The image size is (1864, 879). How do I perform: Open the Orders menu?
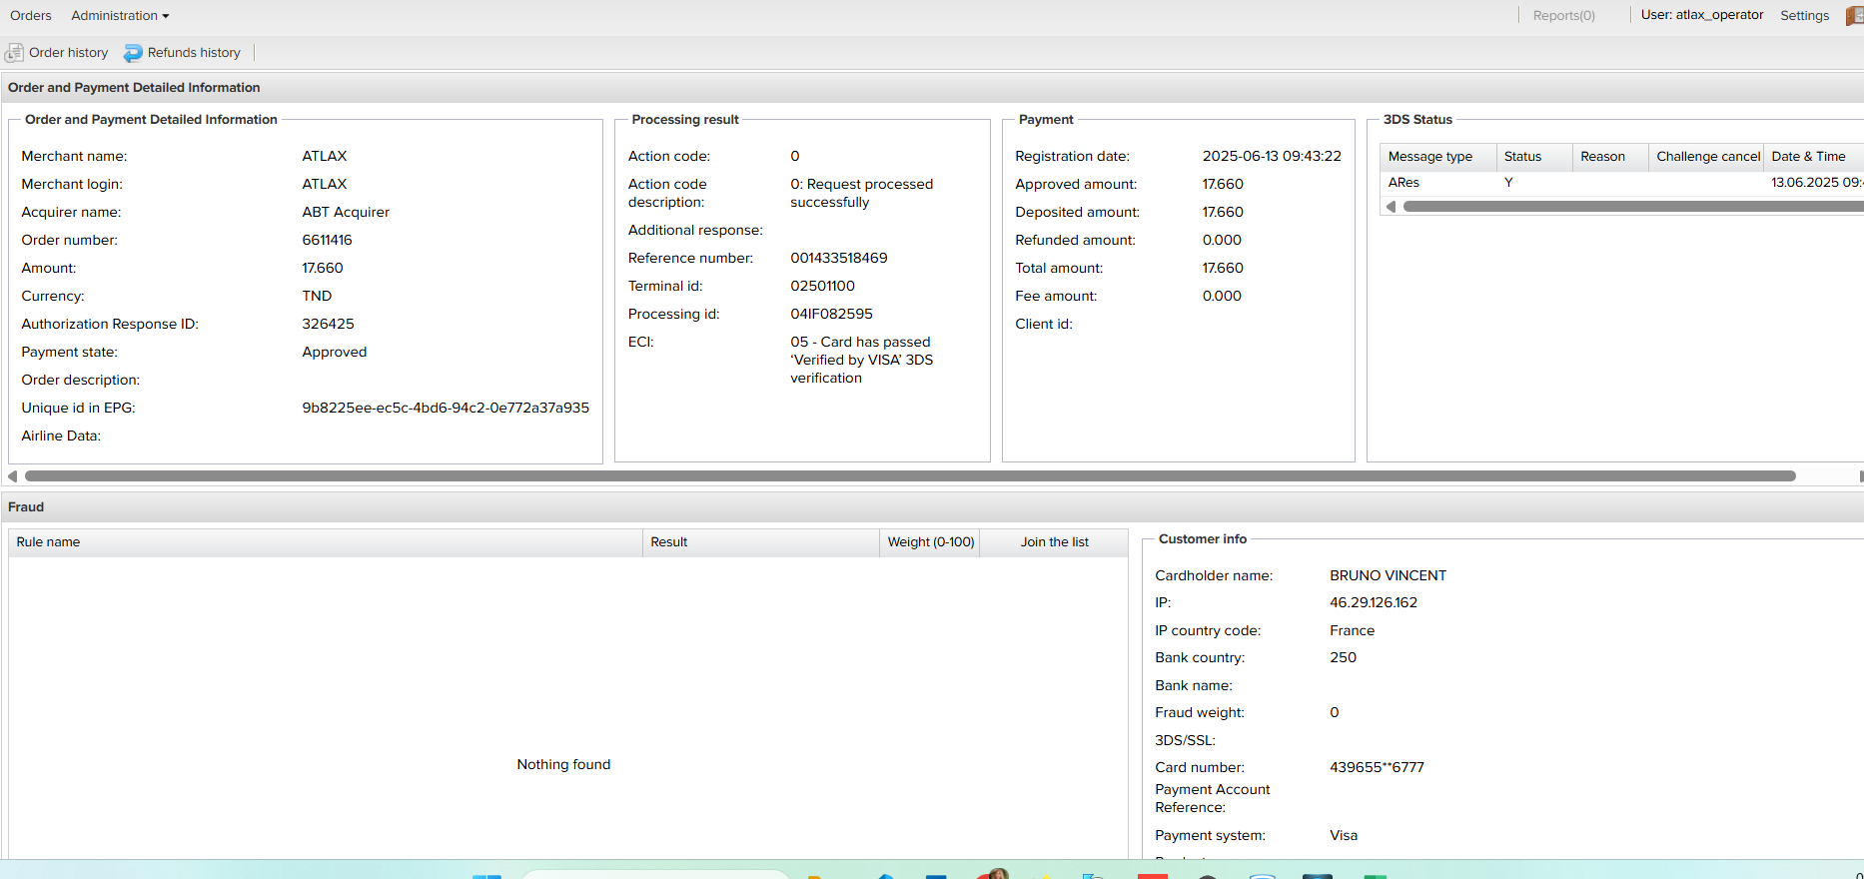pos(31,16)
